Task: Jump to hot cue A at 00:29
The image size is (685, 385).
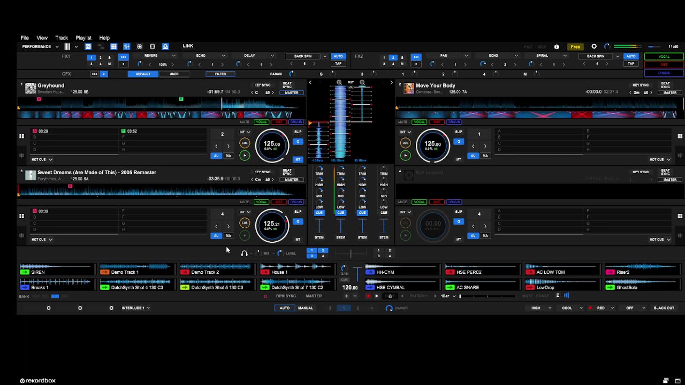Action: coord(75,131)
